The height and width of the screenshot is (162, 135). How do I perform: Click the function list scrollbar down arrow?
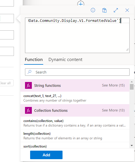(132, 146)
